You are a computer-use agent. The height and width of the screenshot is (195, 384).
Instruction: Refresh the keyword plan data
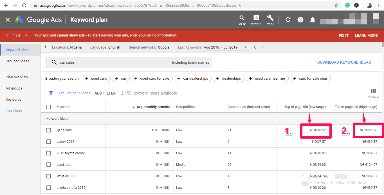[x=288, y=19]
